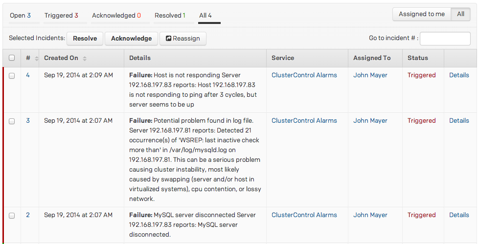Open incident number 3 link
The height and width of the screenshot is (244, 479).
pyautogui.click(x=28, y=121)
